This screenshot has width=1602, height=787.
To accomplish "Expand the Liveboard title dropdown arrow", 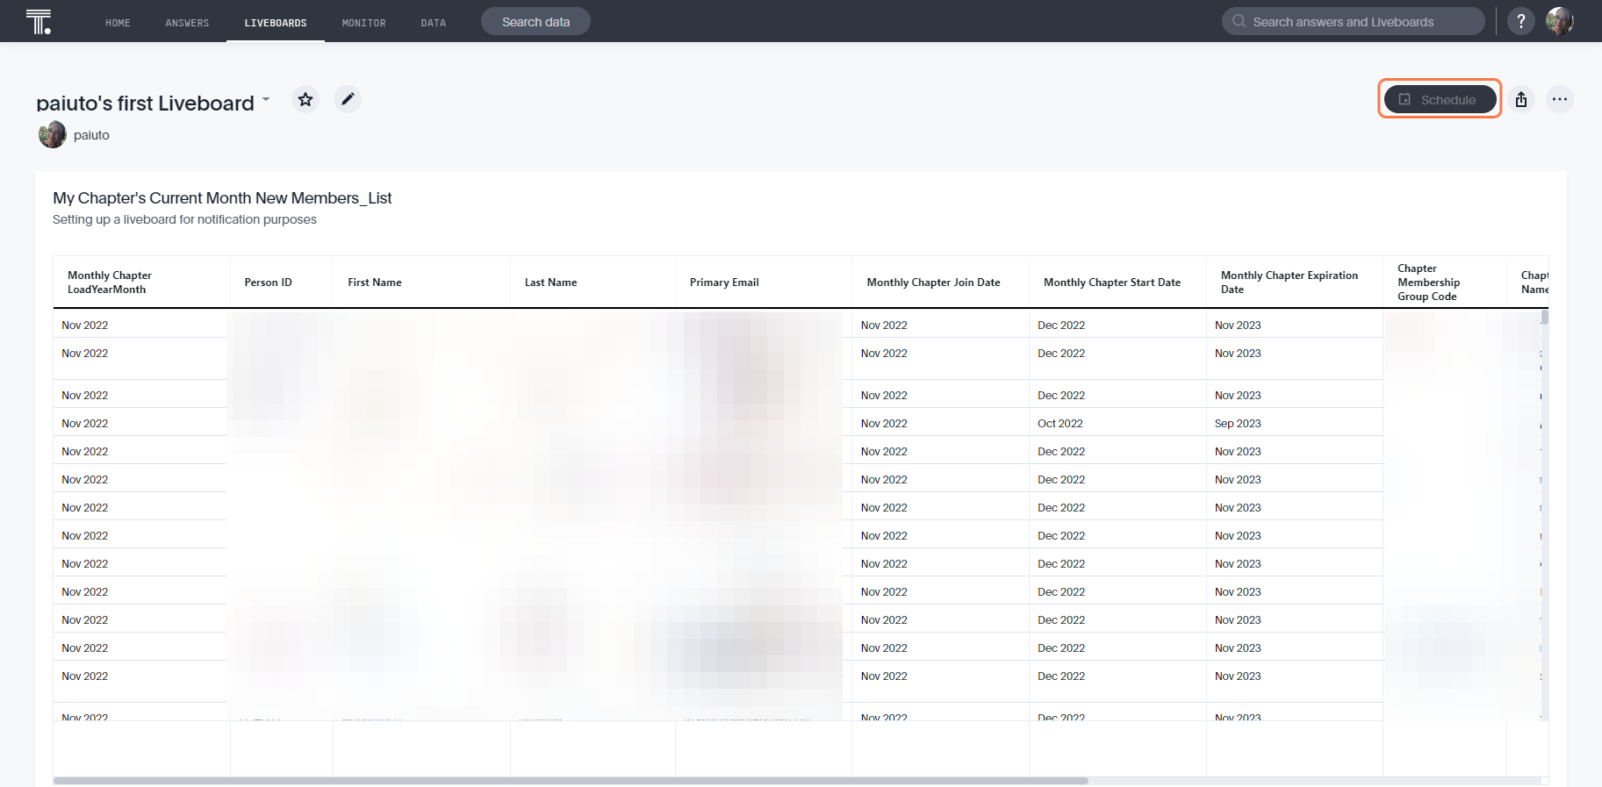I will [x=266, y=98].
